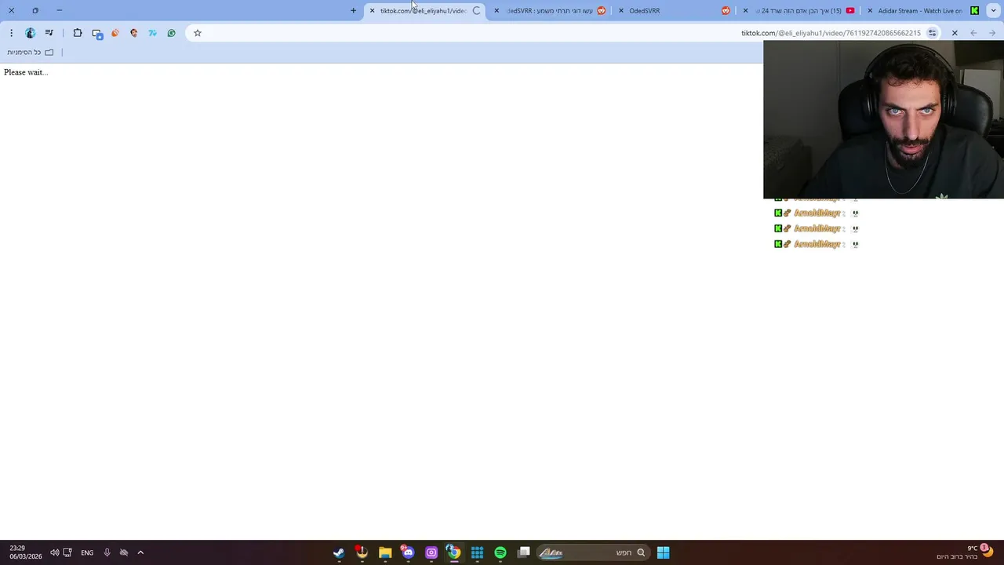This screenshot has height=565, width=1004.
Task: Open the Extensions puzzle-piece icon
Action: click(78, 33)
